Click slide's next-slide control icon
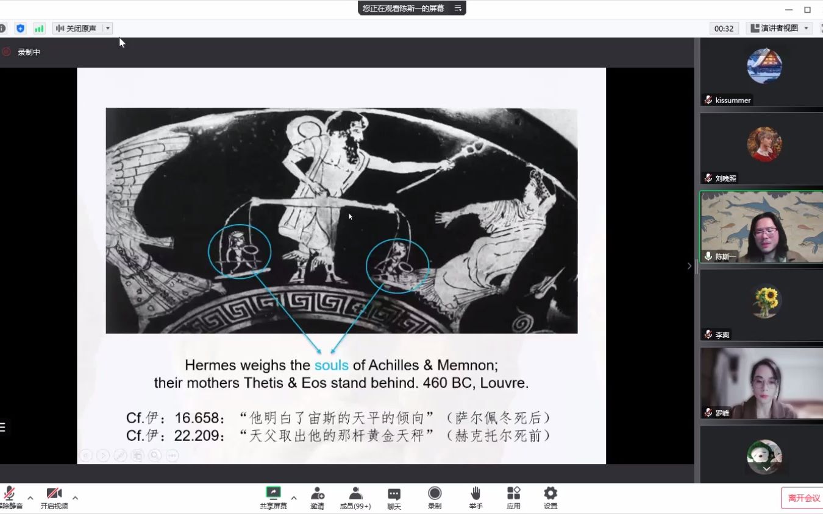The height and width of the screenshot is (514, 823). (x=103, y=455)
